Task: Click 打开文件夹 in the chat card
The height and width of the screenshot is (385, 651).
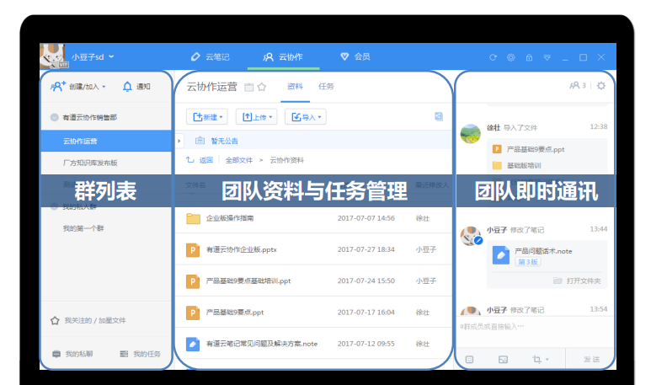Action: click(577, 281)
